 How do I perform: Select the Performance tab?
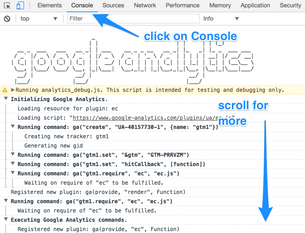183,6
